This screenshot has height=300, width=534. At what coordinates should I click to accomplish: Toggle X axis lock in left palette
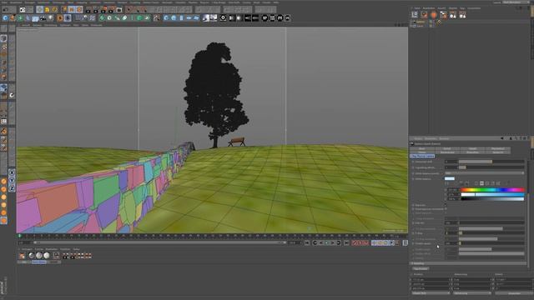pos(12,172)
